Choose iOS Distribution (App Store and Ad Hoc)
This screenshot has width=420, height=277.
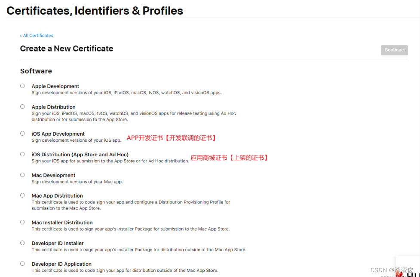(22, 154)
